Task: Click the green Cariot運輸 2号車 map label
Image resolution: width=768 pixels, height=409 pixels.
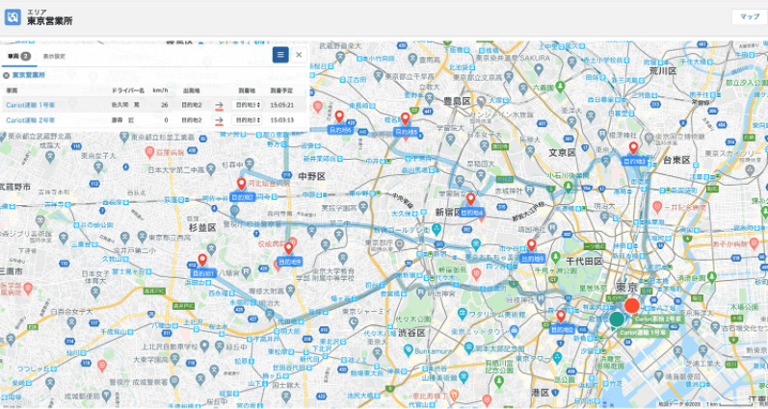Action: (x=658, y=319)
